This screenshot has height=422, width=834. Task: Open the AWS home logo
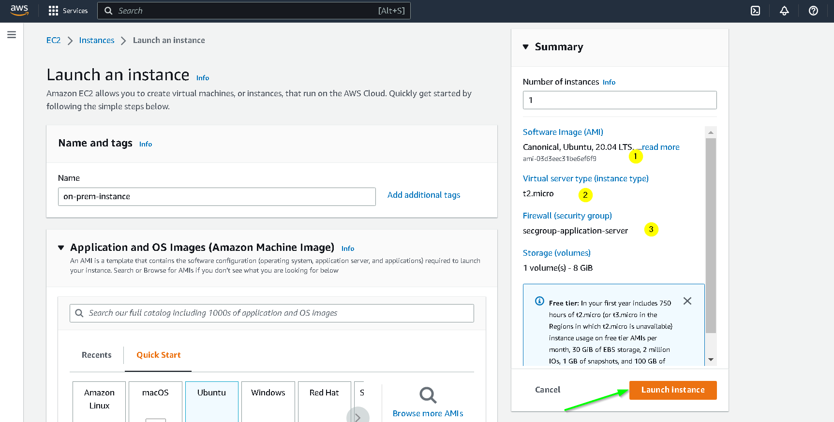[19, 10]
